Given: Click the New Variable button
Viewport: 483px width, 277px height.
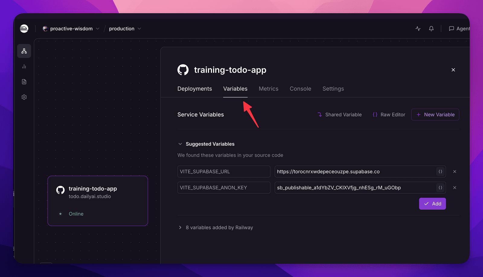Looking at the screenshot, I should [x=435, y=114].
